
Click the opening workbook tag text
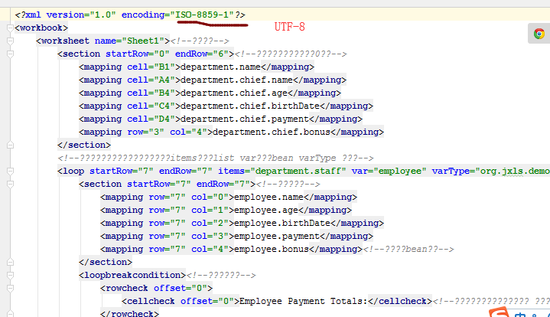pos(41,28)
